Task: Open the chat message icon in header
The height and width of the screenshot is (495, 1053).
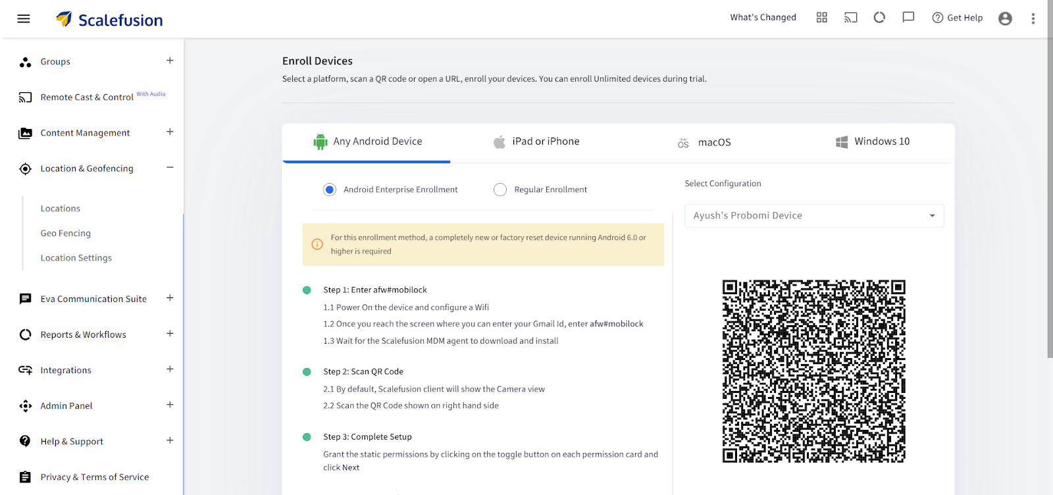Action: coord(908,18)
